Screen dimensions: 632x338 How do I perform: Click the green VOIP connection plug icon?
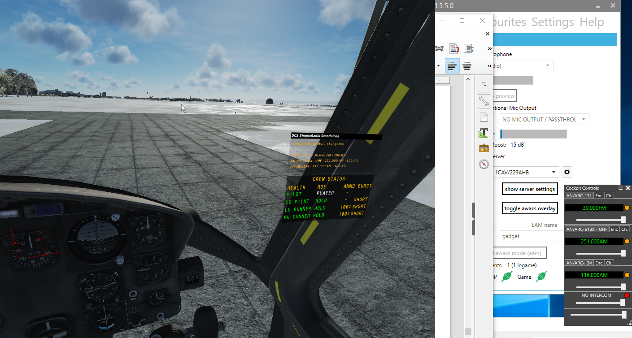pyautogui.click(x=507, y=277)
